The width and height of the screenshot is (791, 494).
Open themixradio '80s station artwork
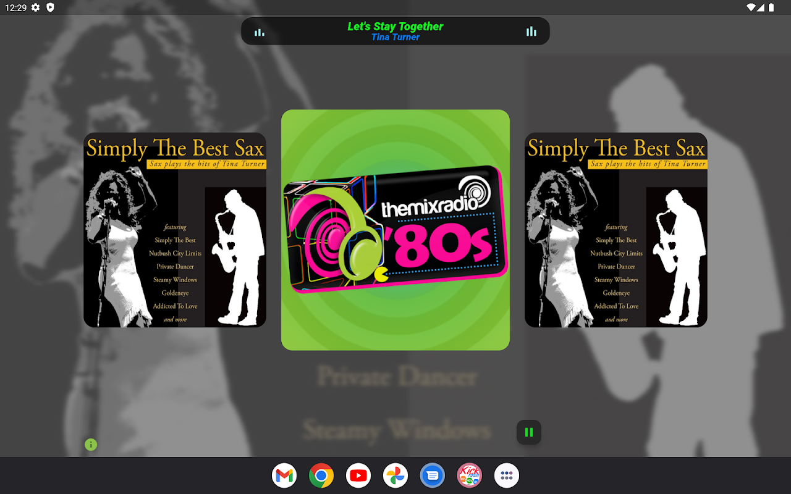pyautogui.click(x=395, y=230)
